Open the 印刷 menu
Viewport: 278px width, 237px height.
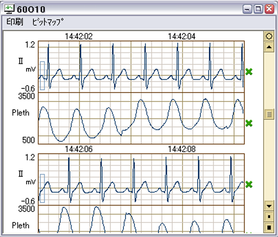15,22
